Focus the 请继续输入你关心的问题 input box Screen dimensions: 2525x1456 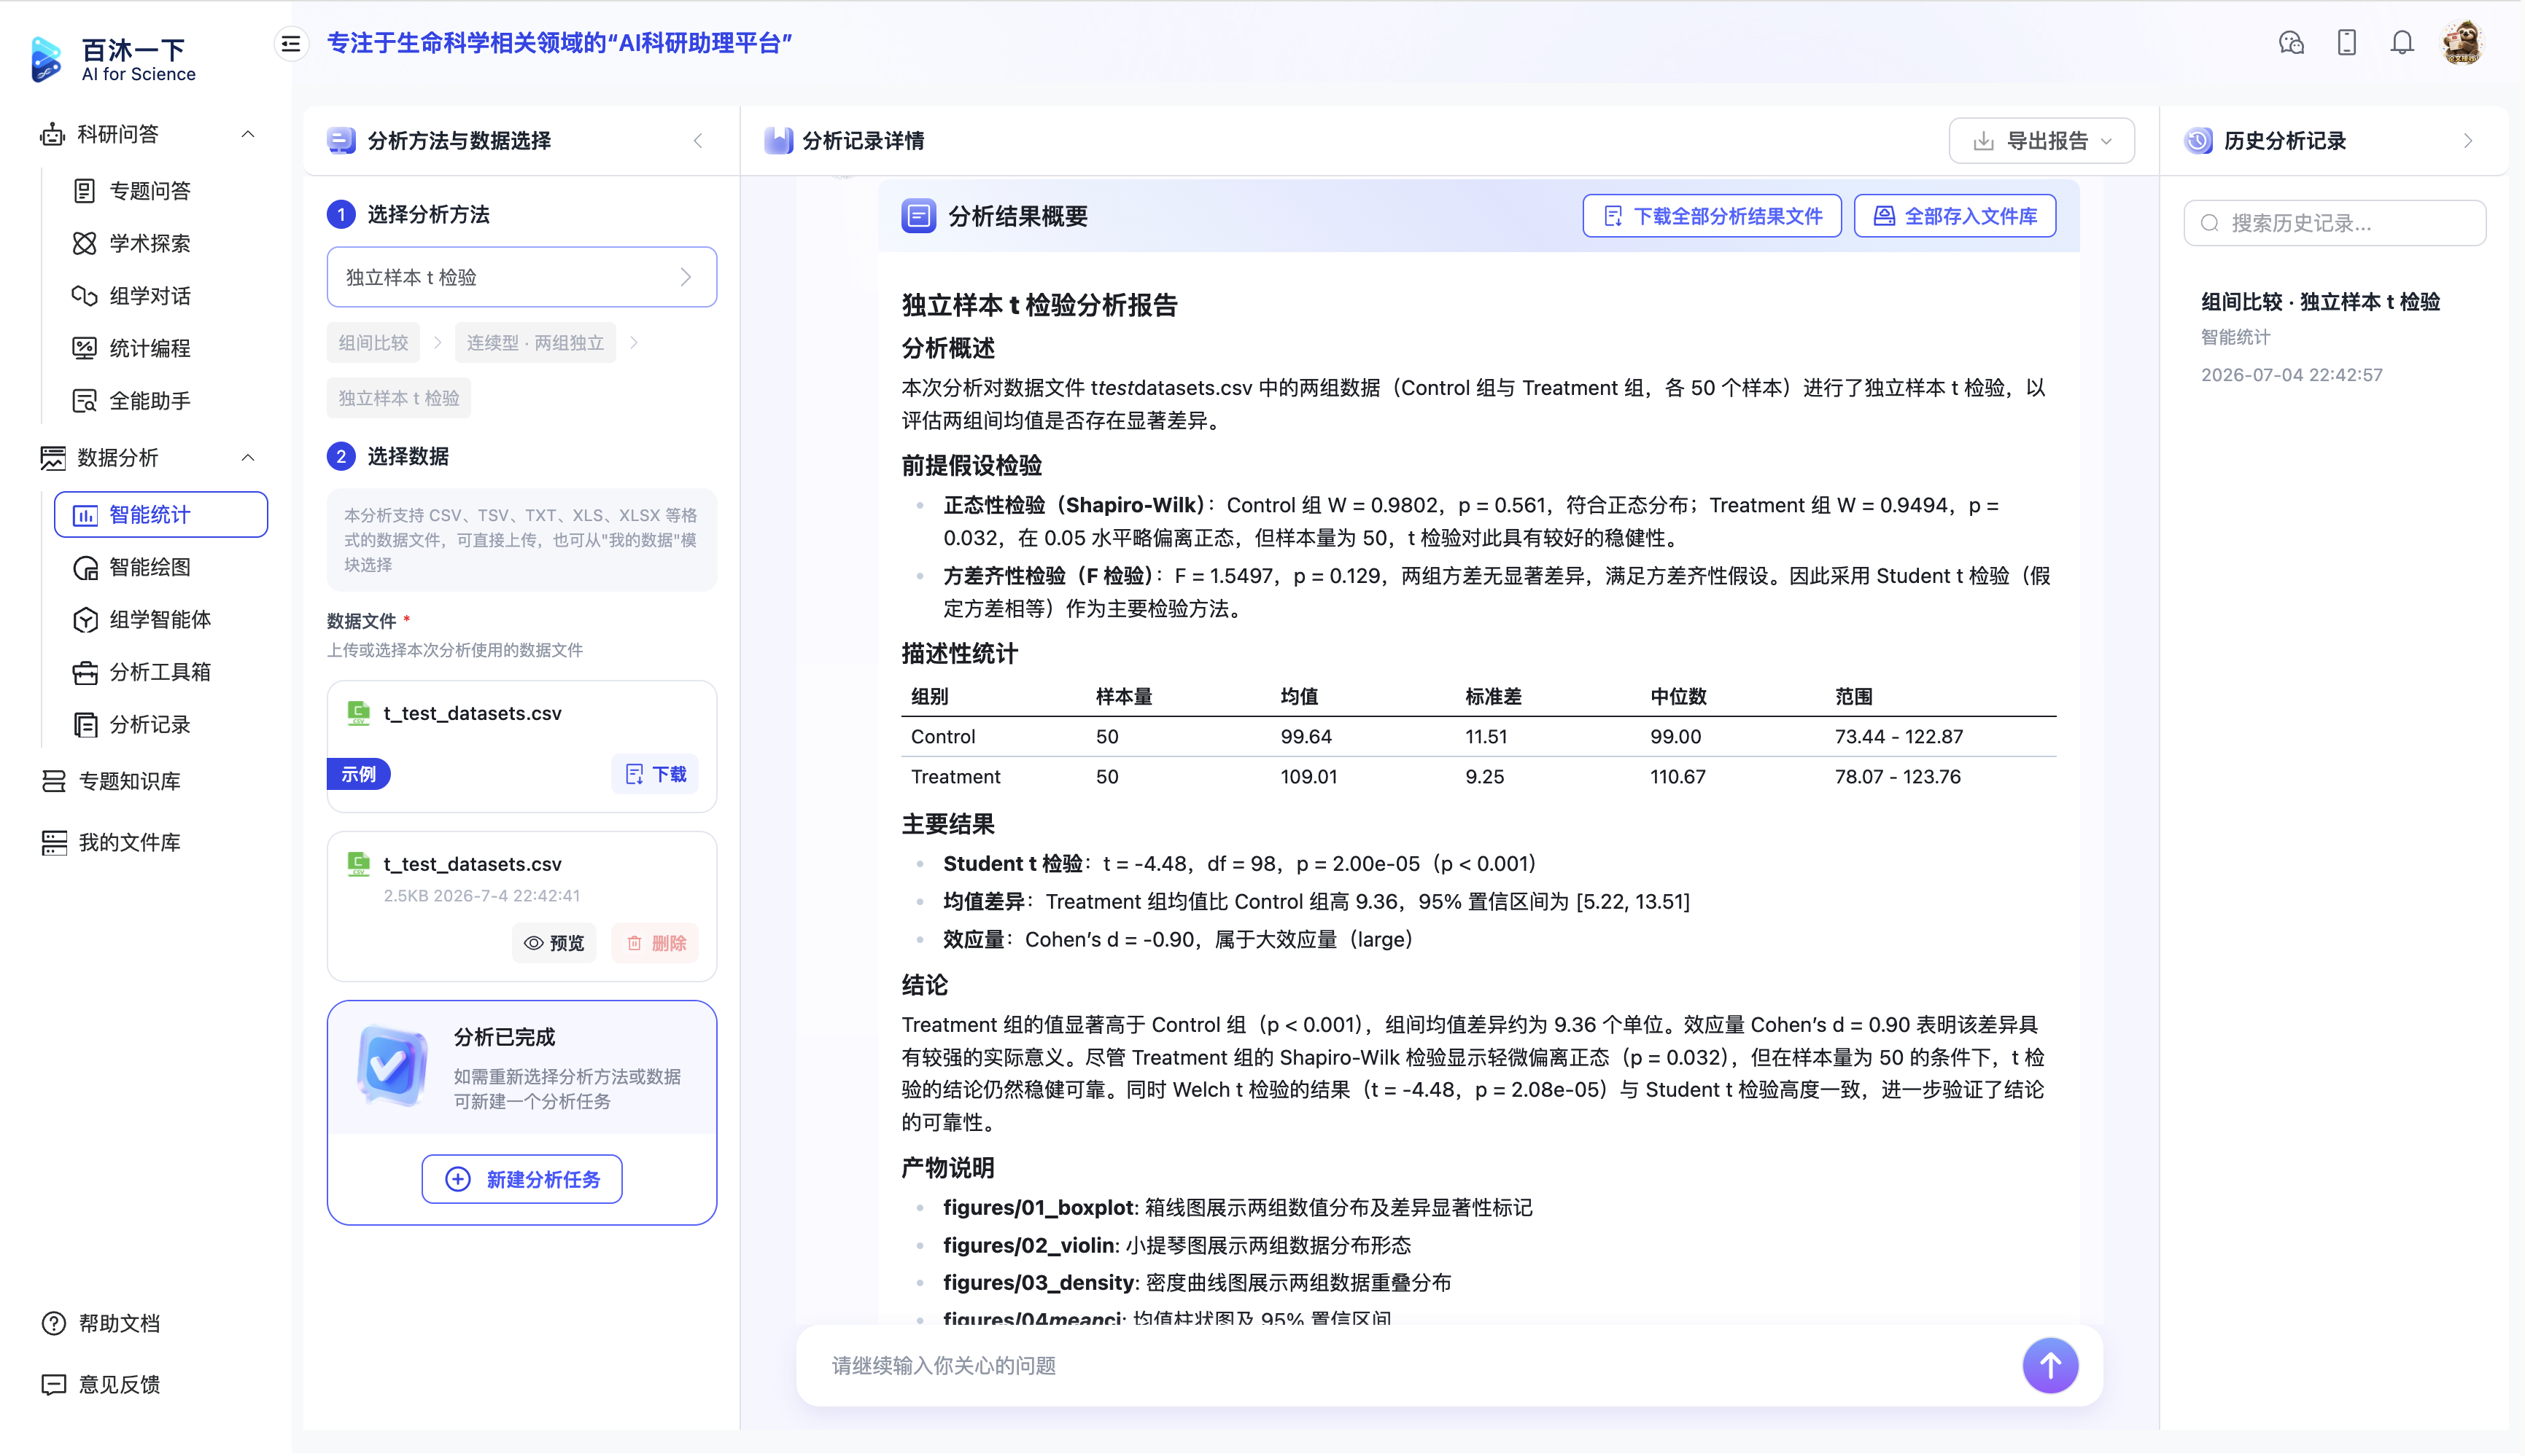click(x=1411, y=1365)
